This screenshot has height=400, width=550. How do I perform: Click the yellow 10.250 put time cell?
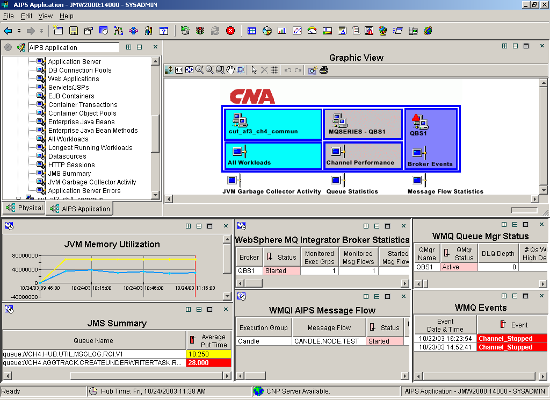click(x=209, y=354)
